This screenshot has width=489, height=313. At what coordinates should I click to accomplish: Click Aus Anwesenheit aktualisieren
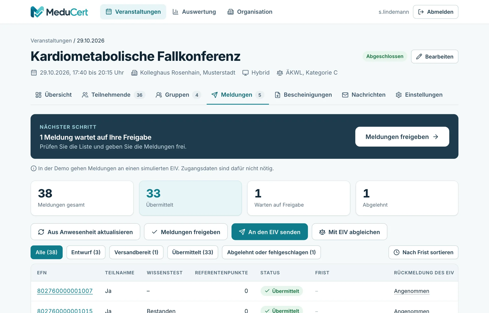[85, 232]
